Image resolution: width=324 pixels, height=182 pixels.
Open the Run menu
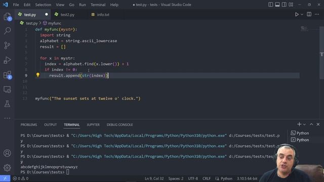point(82,5)
